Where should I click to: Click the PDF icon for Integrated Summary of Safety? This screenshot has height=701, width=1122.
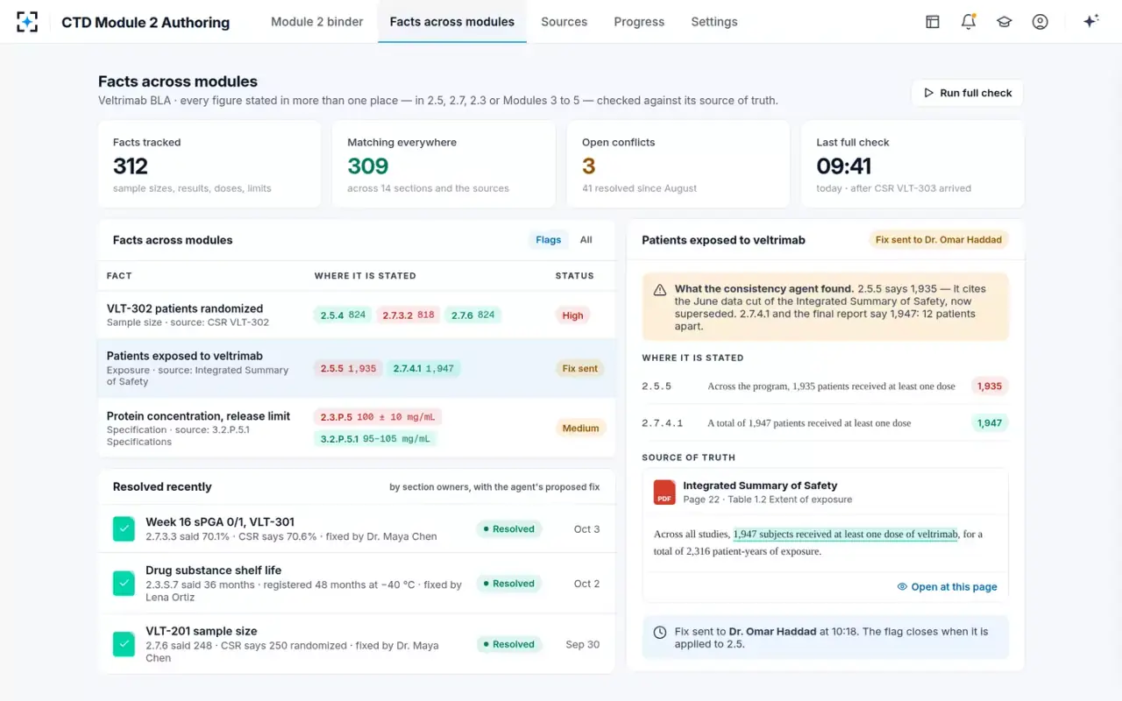click(x=664, y=492)
